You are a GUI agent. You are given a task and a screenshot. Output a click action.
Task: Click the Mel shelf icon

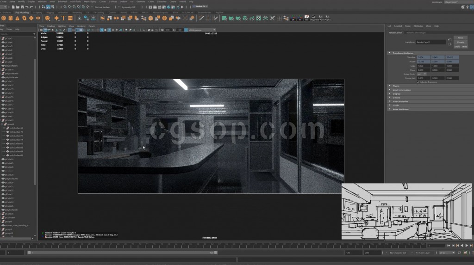306,18
